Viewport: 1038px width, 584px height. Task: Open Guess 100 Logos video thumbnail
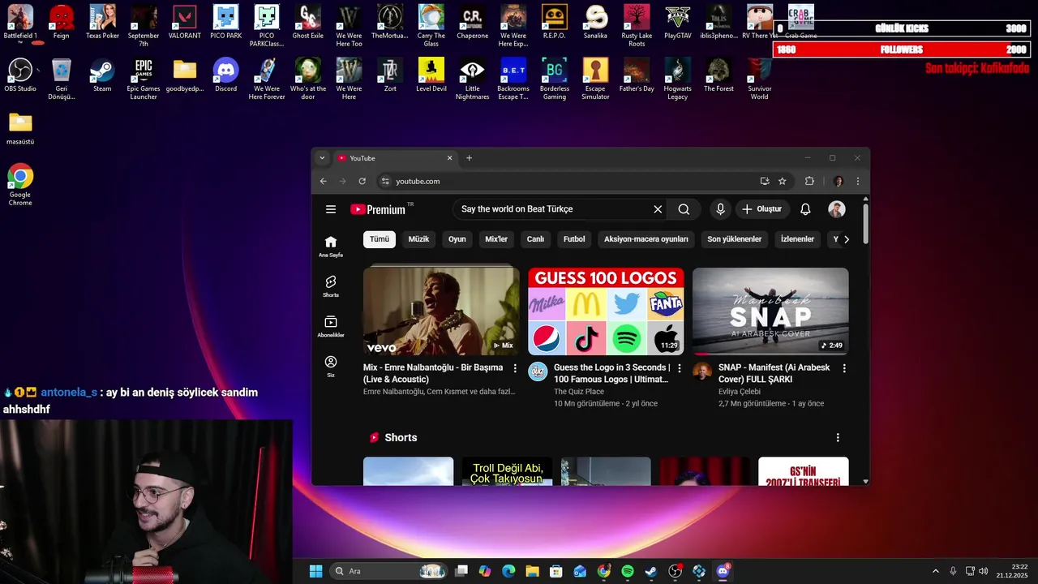pos(606,311)
